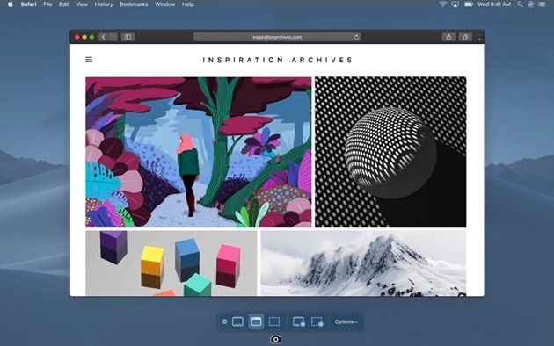Choose Record Selected Portion in screenshot toolbar
This screenshot has width=554, height=346.
[x=317, y=321]
